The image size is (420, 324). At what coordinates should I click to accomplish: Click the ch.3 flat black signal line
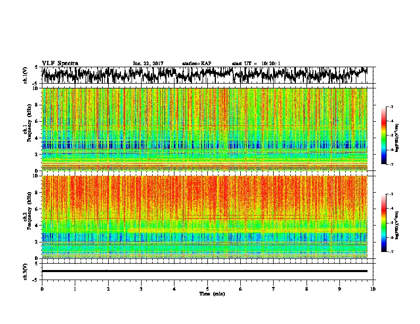pyautogui.click(x=205, y=271)
